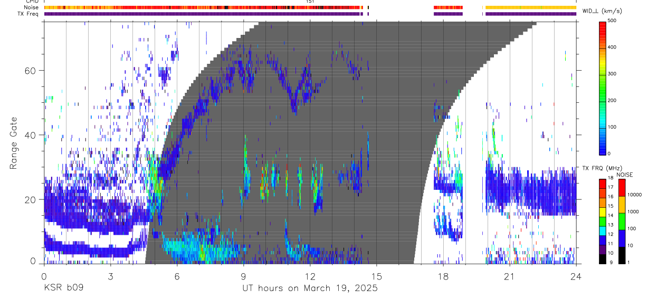Click the 200 tick on width colorbar

(x=612, y=100)
